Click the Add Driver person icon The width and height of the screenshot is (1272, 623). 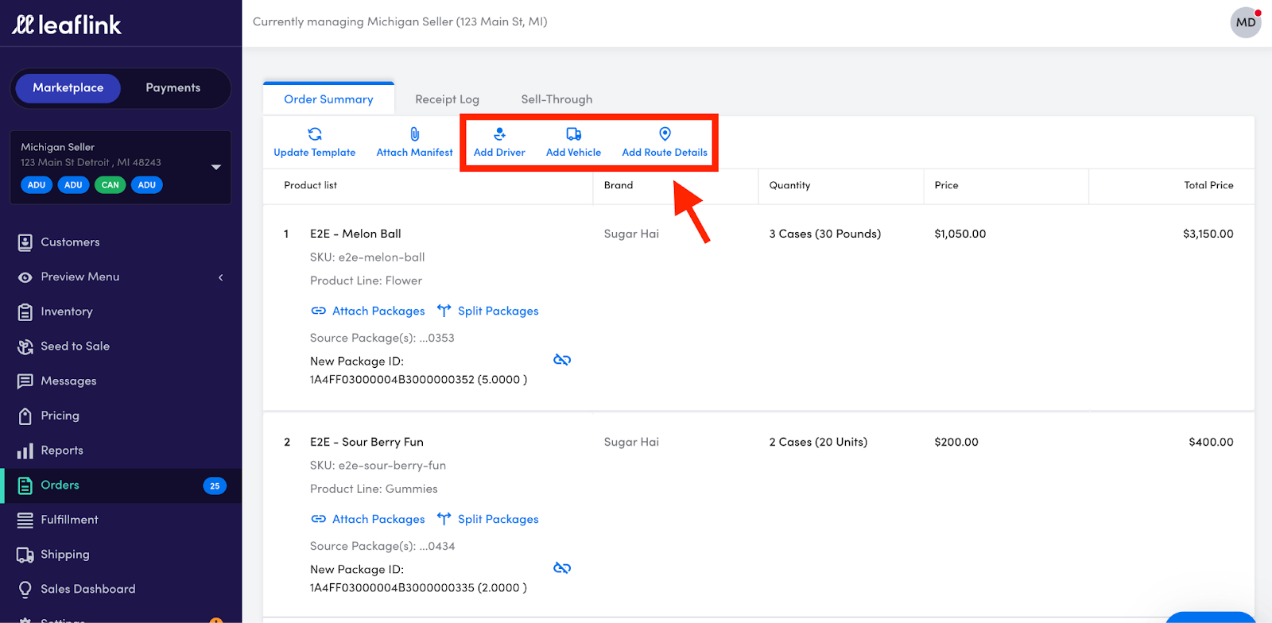point(499,133)
